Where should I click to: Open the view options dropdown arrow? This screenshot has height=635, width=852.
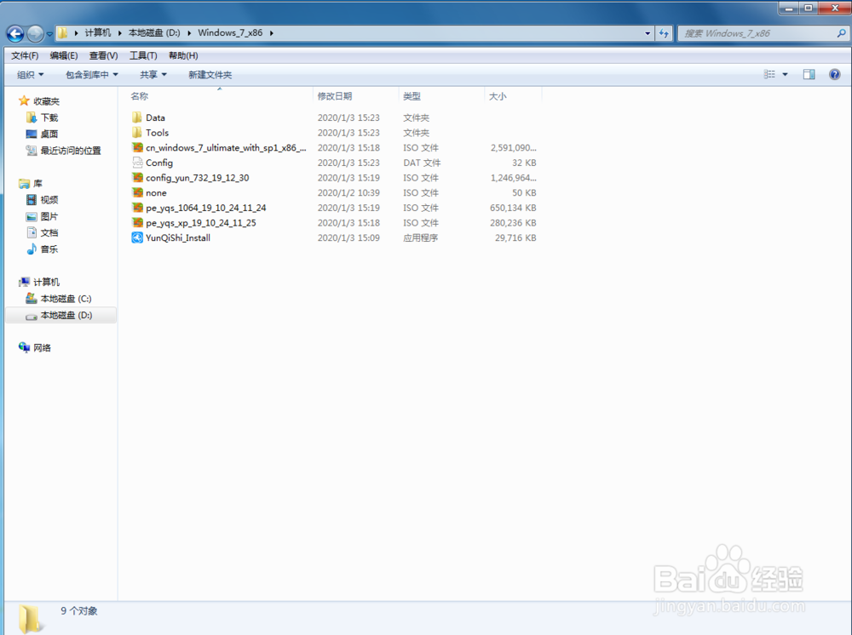[x=785, y=74]
